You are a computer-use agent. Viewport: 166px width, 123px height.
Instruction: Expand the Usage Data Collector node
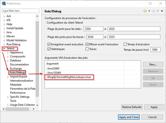8,105
